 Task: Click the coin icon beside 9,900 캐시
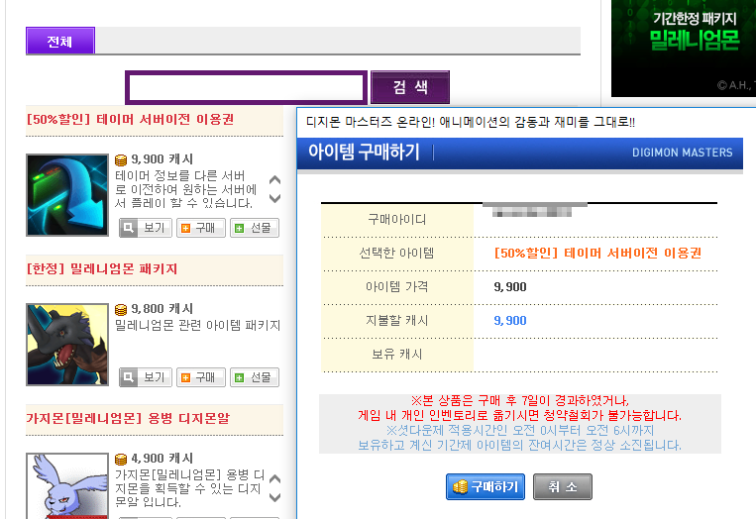pos(121,159)
